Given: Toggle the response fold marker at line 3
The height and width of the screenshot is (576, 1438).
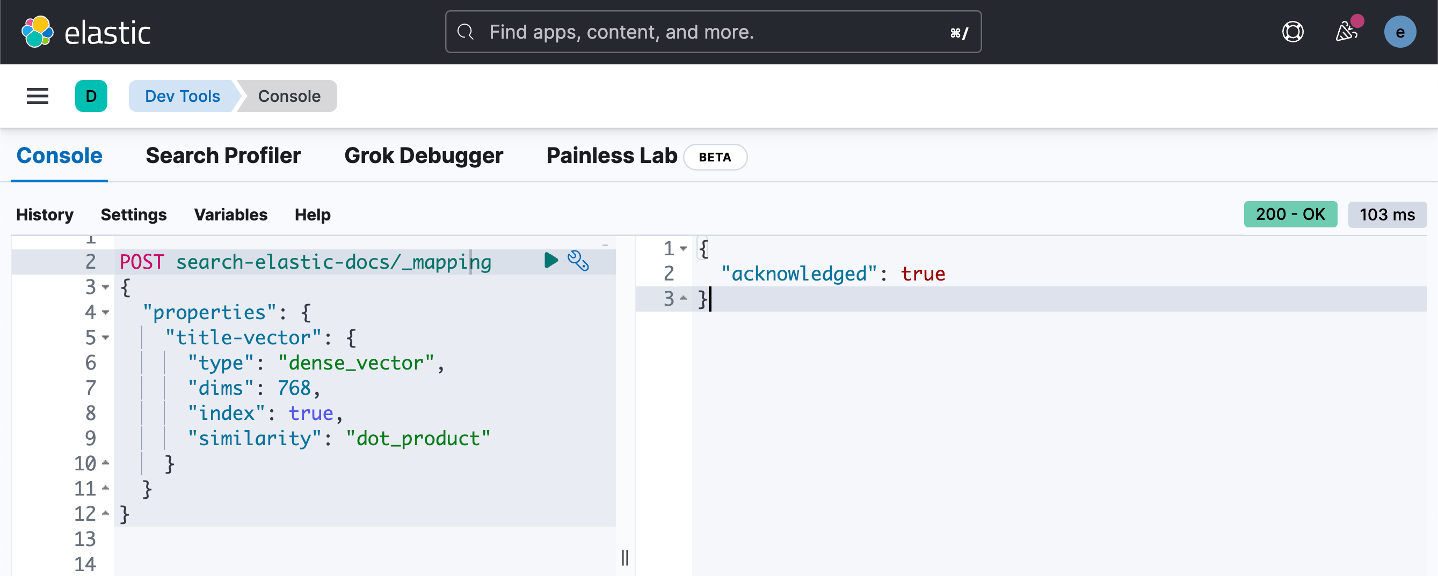Looking at the screenshot, I should (683, 299).
